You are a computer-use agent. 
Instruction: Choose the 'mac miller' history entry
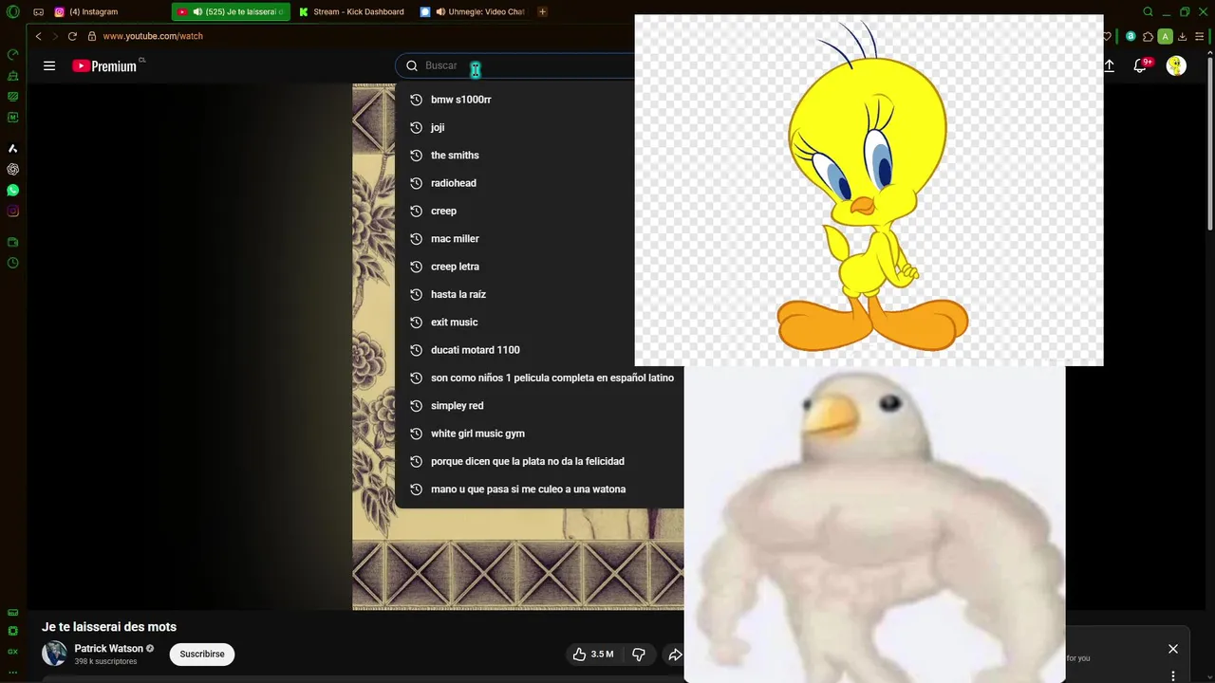[x=539, y=239]
